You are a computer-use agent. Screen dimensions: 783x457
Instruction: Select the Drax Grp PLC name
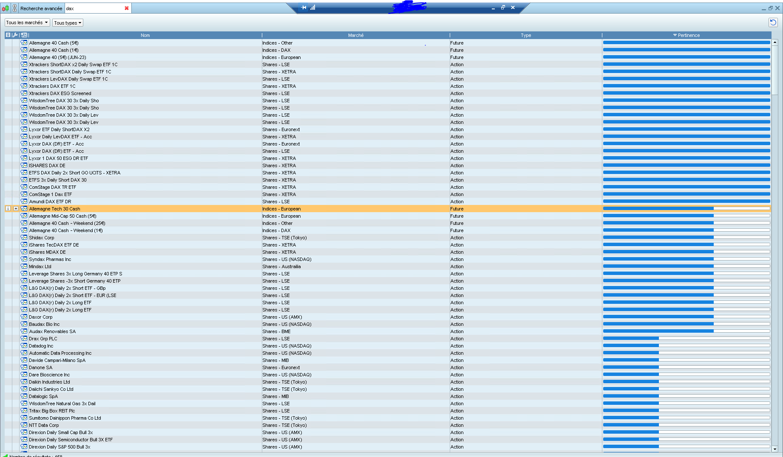[x=43, y=339]
